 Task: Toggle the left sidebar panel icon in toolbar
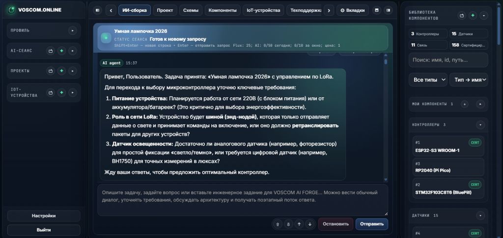(98, 10)
